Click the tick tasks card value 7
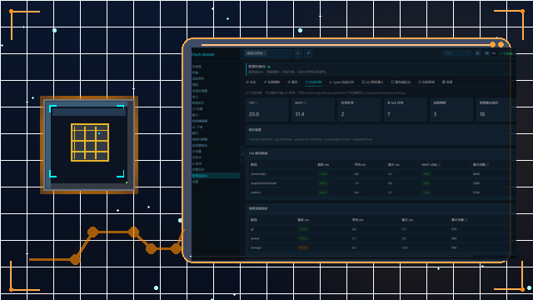This screenshot has width=533, height=300. click(x=406, y=110)
